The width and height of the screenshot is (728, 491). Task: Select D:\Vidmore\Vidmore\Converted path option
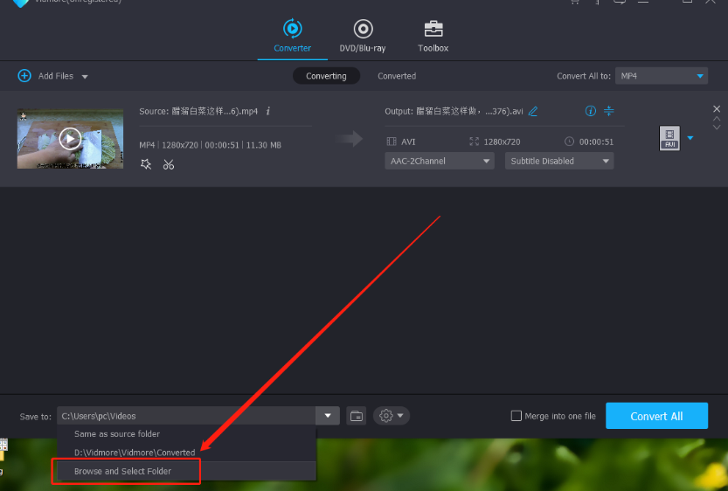click(187, 453)
